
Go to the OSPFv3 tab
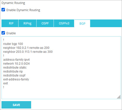click(x=64, y=23)
